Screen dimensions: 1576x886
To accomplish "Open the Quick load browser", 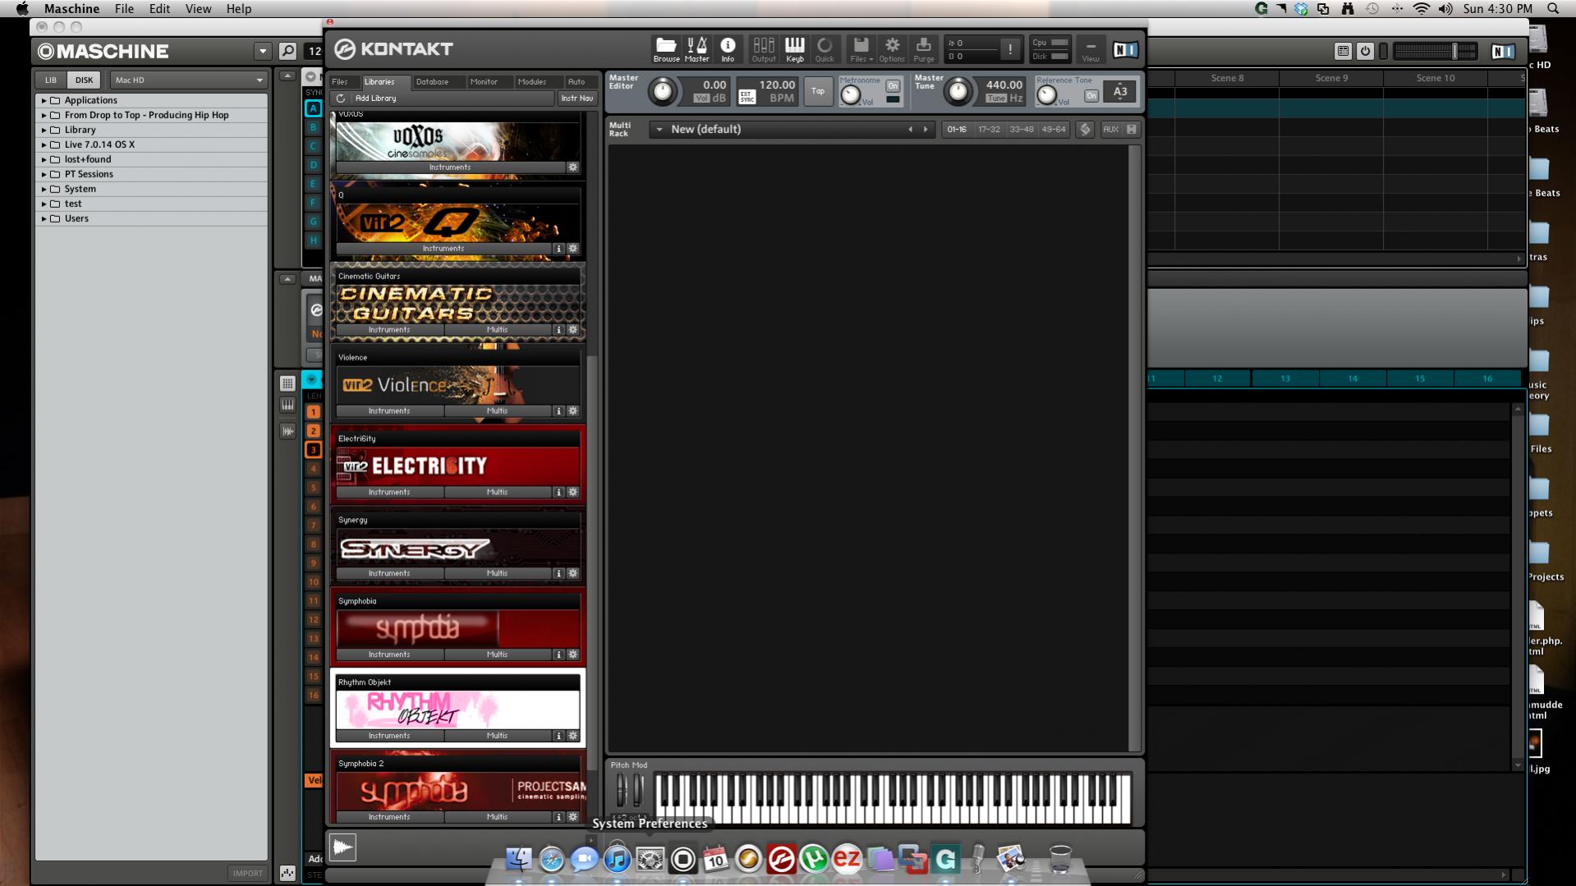I will tap(825, 49).
